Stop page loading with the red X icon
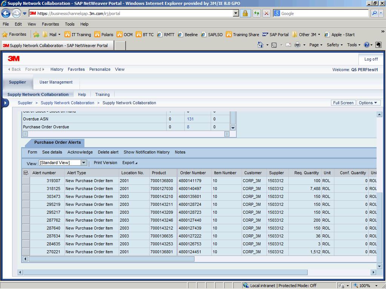 [267, 13]
